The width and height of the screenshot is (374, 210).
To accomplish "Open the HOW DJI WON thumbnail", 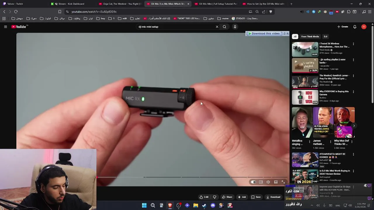I will click(305, 97).
